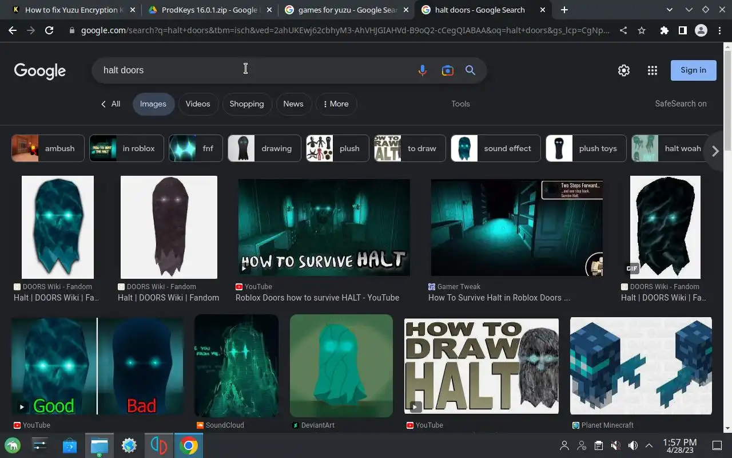
Task: Open the SoundCloud glitchy Halt image
Action: coord(237,366)
